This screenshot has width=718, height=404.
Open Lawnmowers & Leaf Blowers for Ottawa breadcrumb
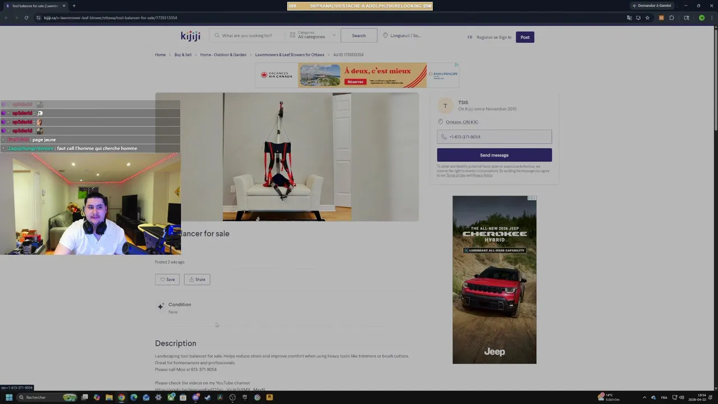289,55
